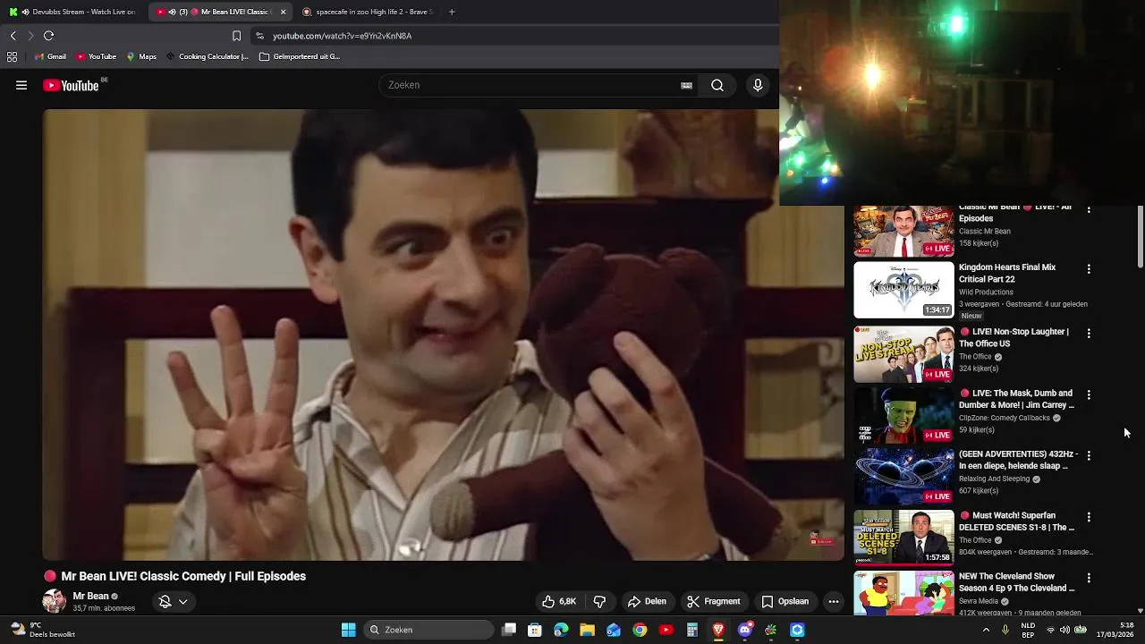
Task: Close the Mr Bean LIVE tab
Action: 284,12
